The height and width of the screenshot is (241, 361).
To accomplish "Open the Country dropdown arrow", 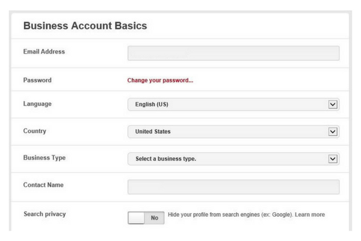I will (332, 131).
